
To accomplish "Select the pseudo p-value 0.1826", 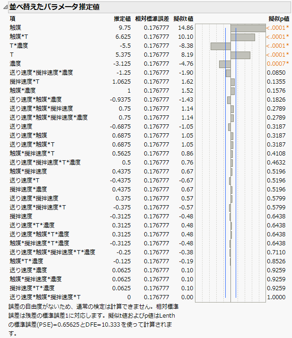I will click(x=276, y=100).
